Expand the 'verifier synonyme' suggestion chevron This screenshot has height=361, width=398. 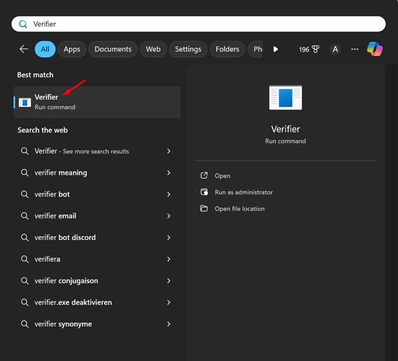click(x=169, y=324)
